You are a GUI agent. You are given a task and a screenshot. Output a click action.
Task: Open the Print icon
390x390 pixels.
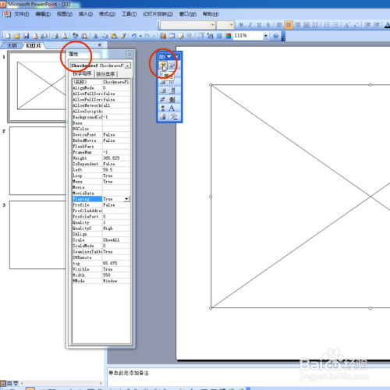[55, 36]
